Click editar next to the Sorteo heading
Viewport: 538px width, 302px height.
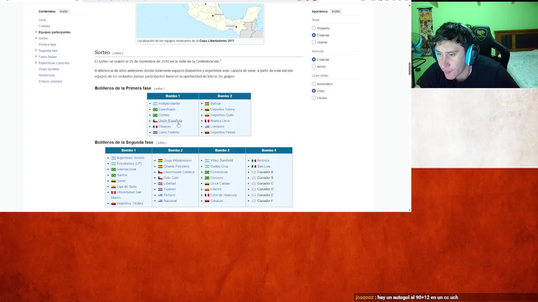click(118, 53)
